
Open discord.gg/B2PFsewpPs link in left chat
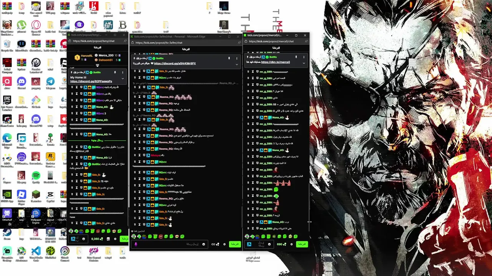(91, 81)
